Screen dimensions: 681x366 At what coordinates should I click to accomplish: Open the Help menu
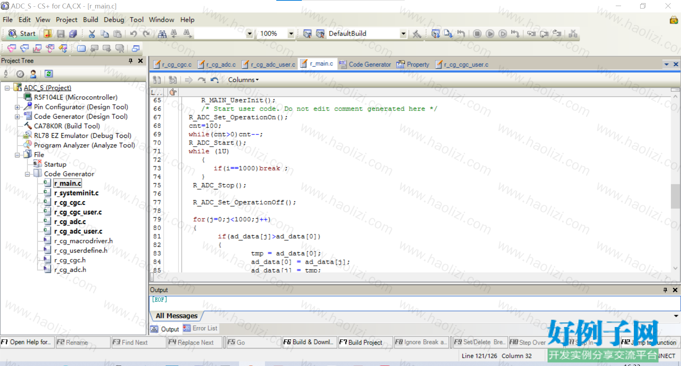(x=187, y=19)
